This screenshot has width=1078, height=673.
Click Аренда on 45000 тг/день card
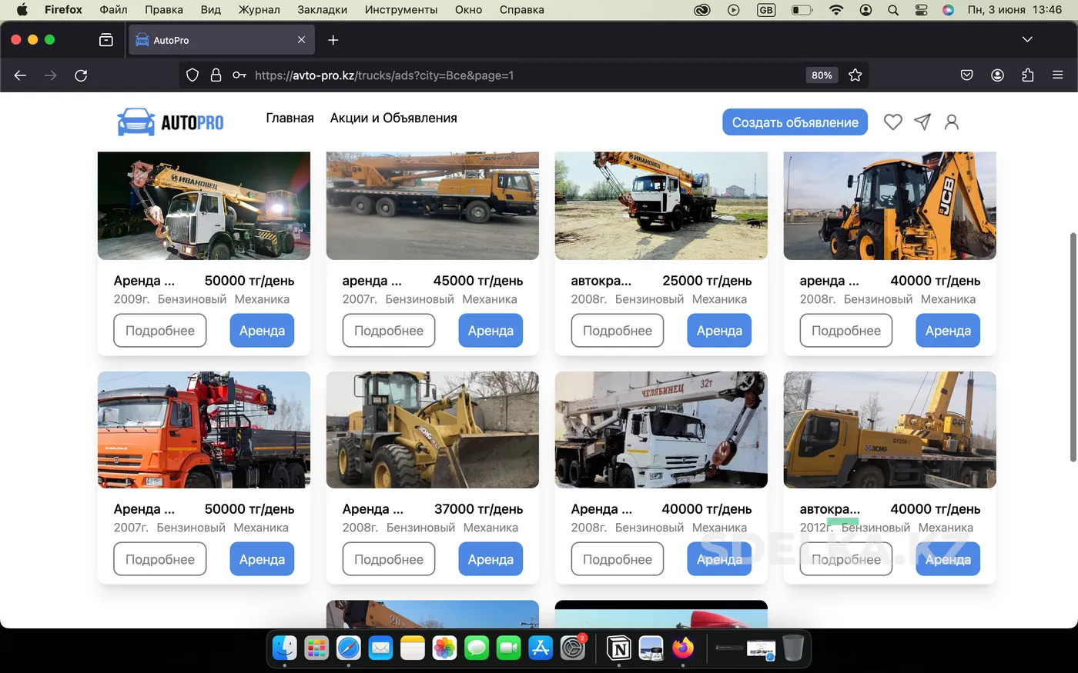point(490,331)
